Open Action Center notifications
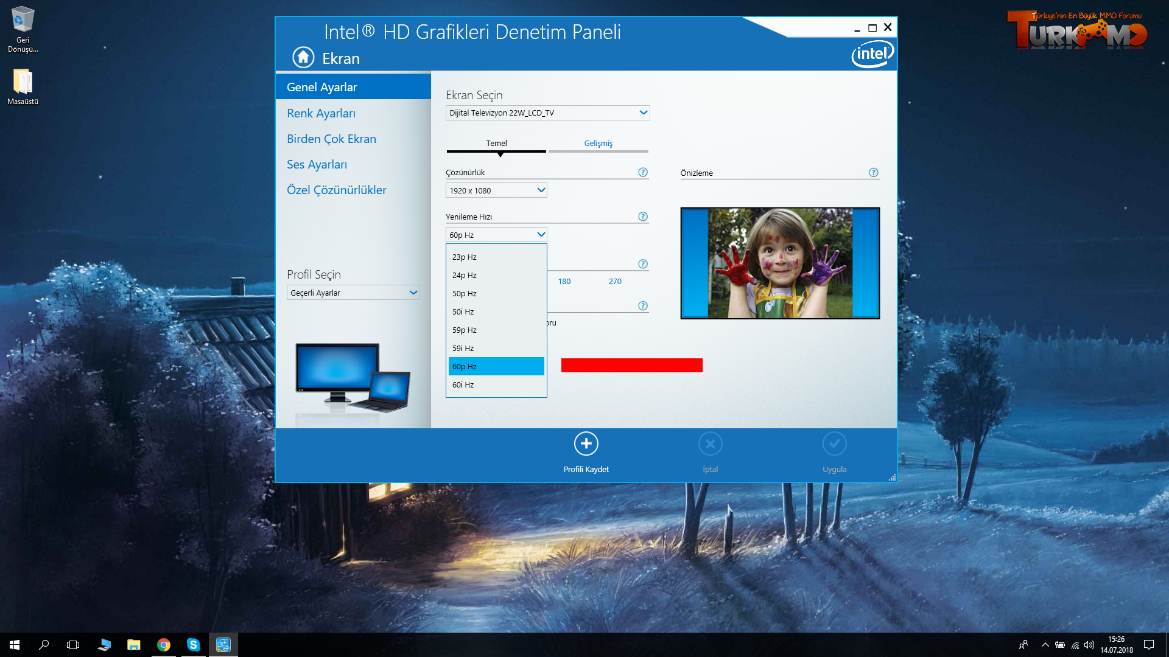This screenshot has width=1169, height=657. point(1149,645)
